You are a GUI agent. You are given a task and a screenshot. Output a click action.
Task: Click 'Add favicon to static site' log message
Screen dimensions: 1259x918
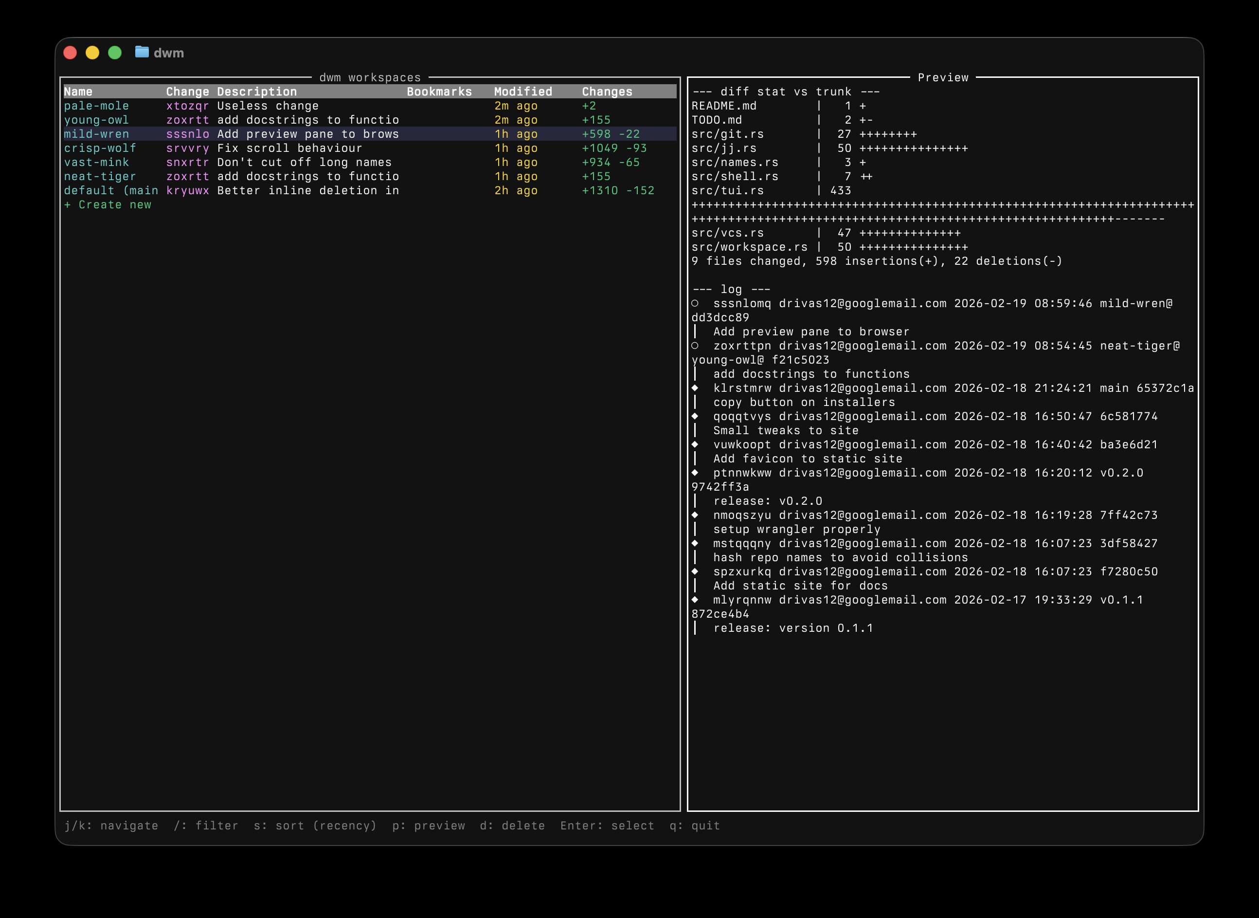pyautogui.click(x=808, y=459)
